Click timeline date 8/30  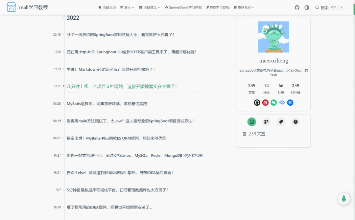(58, 207)
